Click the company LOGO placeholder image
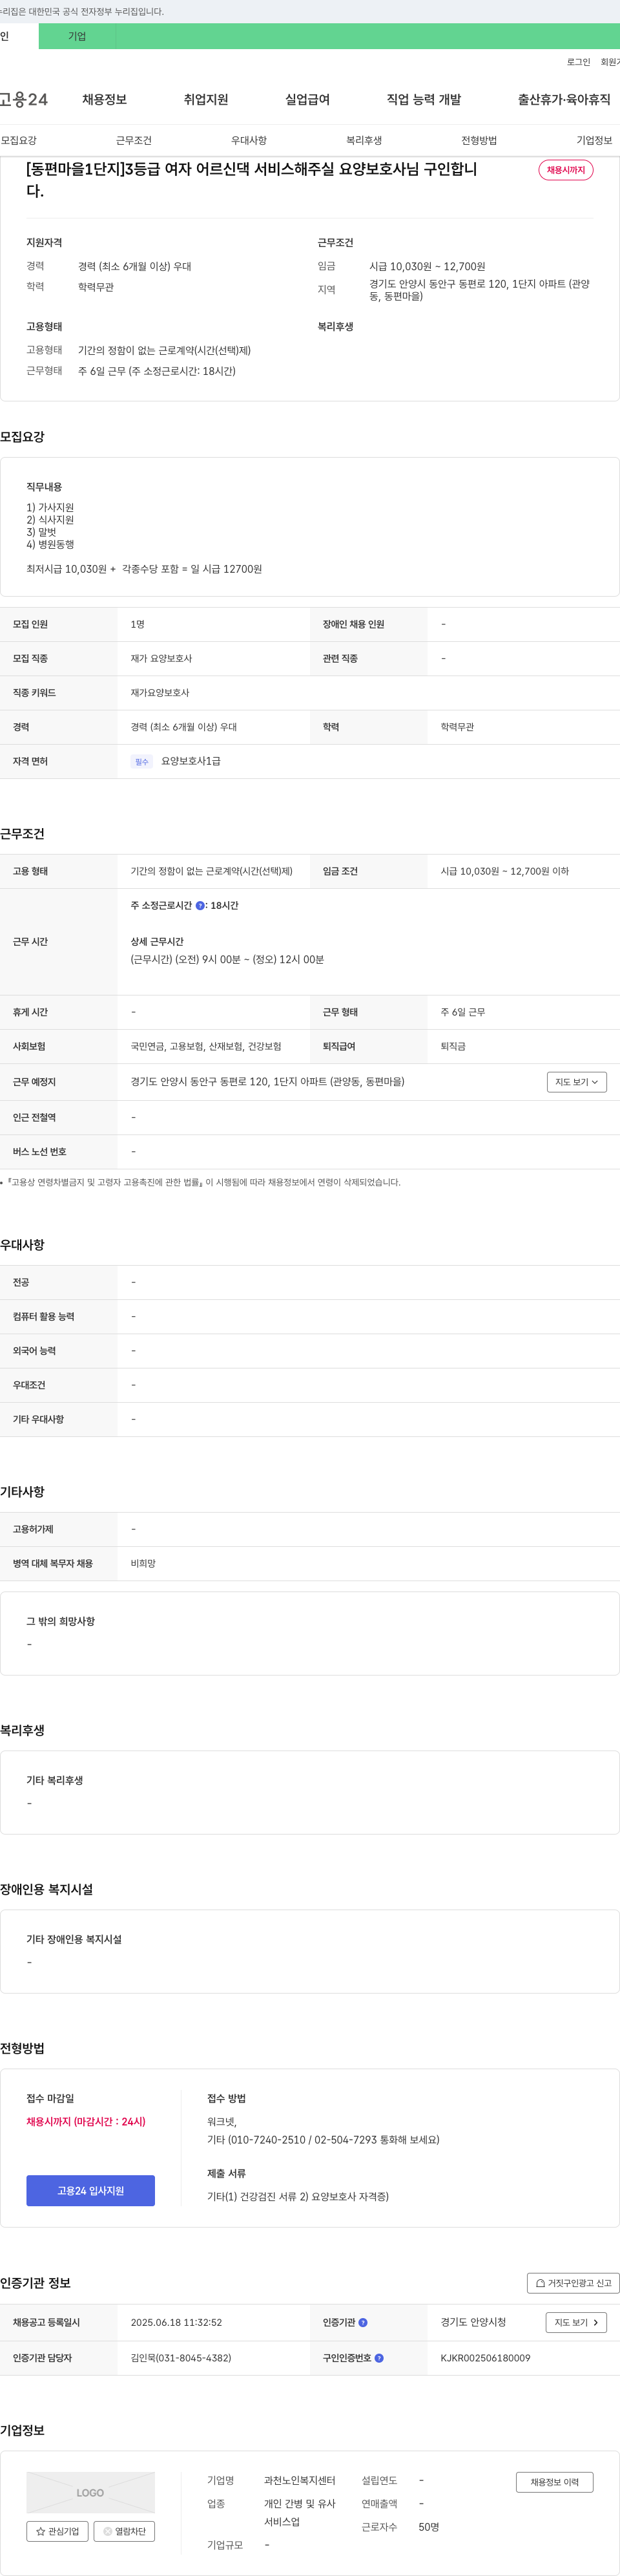The image size is (620, 2576). 91,2493
